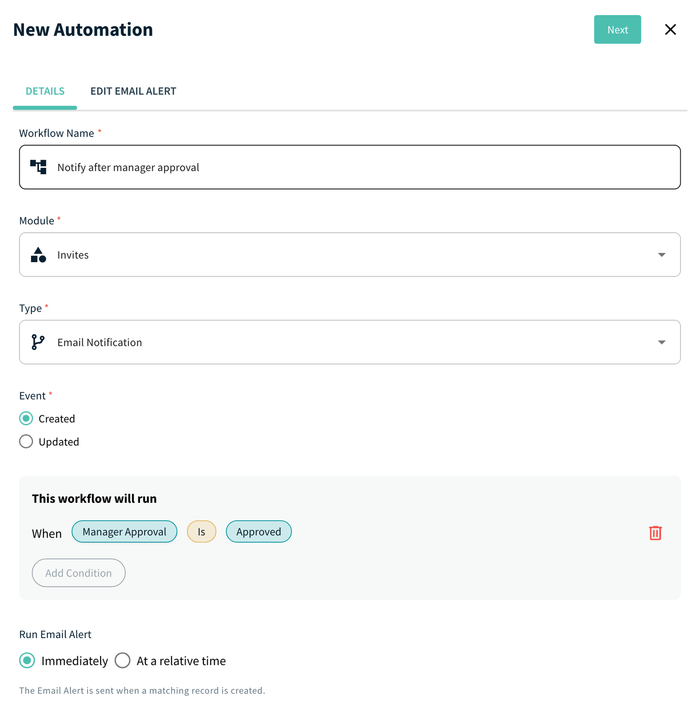Choose At a relative time option
700x716 pixels.
[122, 660]
